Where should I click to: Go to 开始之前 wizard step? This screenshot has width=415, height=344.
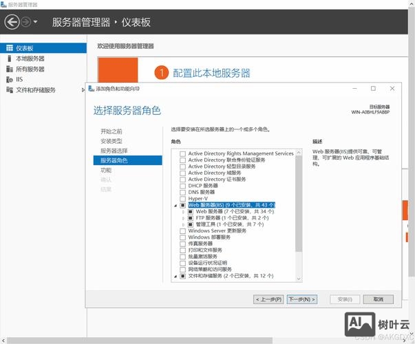[111, 131]
